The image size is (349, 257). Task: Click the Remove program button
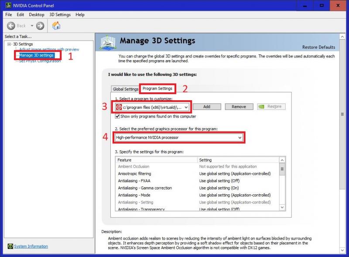click(239, 107)
